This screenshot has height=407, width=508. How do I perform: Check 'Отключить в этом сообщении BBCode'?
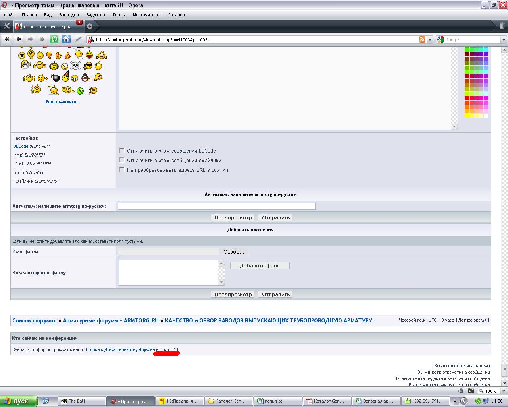click(x=122, y=151)
